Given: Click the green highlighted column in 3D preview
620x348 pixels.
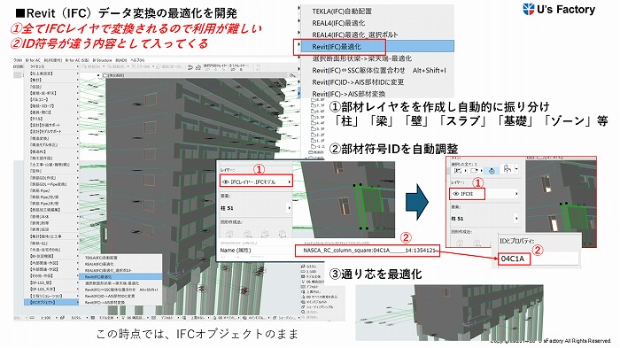Looking at the screenshot, I should [367, 206].
